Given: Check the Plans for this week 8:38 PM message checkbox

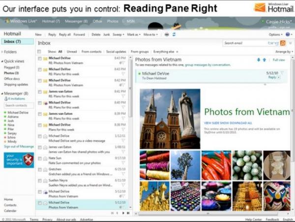Looking at the screenshot, I should click(40, 125).
